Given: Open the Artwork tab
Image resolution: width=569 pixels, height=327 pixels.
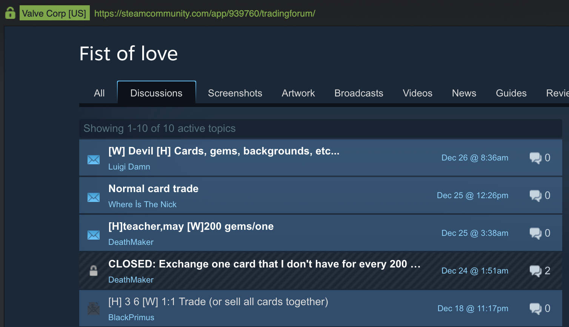Looking at the screenshot, I should 298,93.
